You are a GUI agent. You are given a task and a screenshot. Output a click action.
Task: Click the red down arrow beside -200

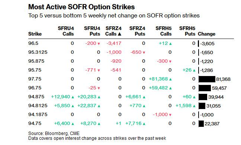tap(99, 44)
